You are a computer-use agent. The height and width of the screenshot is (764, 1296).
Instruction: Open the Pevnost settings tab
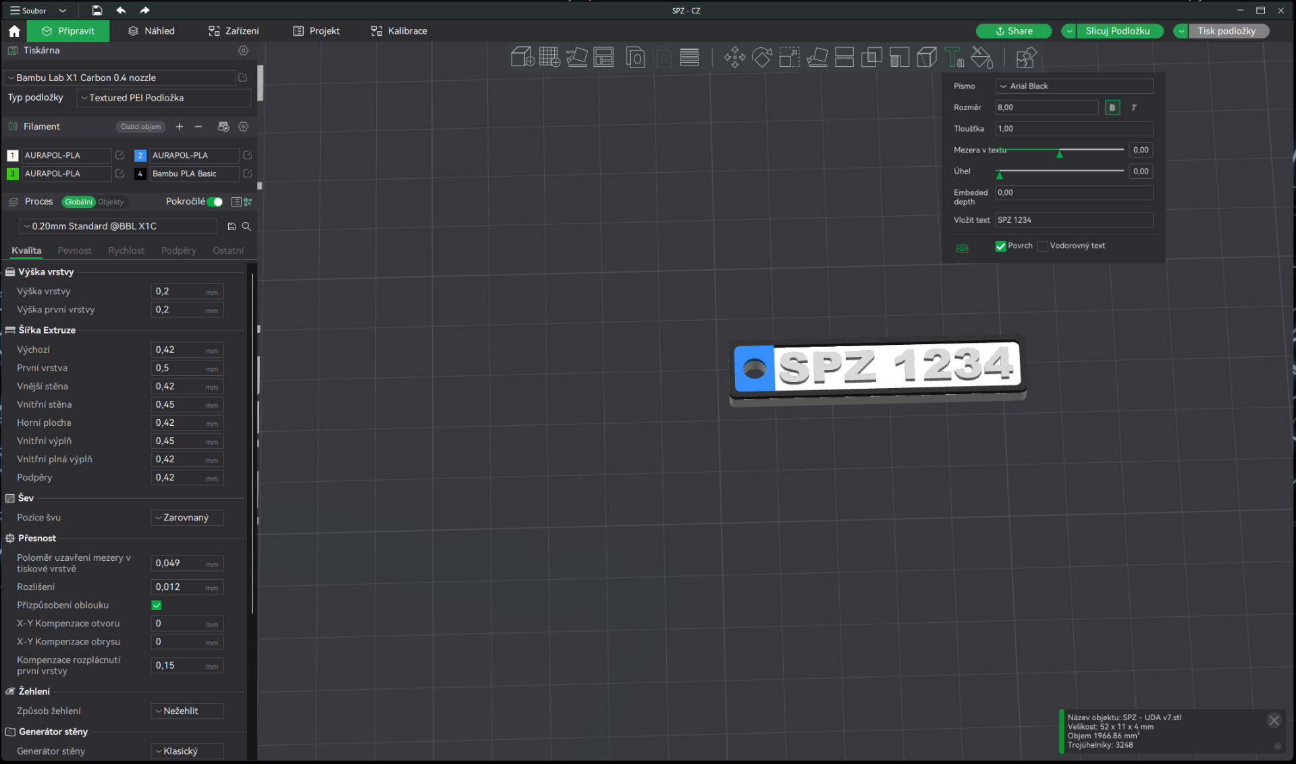(74, 251)
